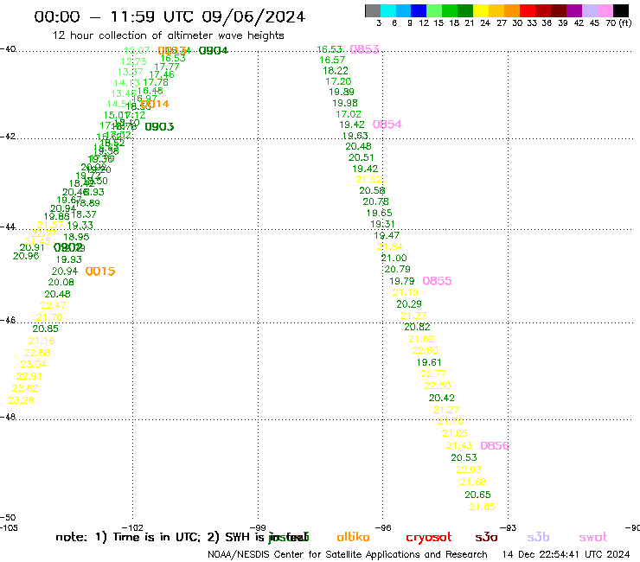Click the orange legend swatch
Viewport: 640px width, 562px height.
[512, 10]
